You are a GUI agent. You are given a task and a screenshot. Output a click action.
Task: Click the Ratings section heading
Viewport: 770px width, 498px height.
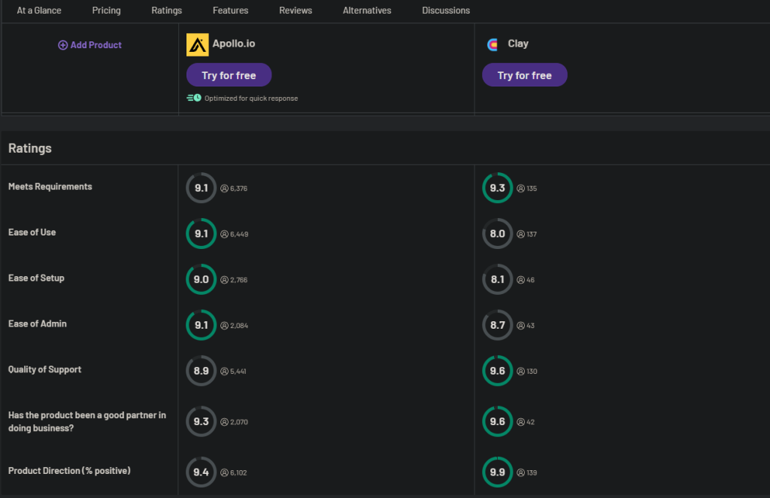pyautogui.click(x=30, y=148)
